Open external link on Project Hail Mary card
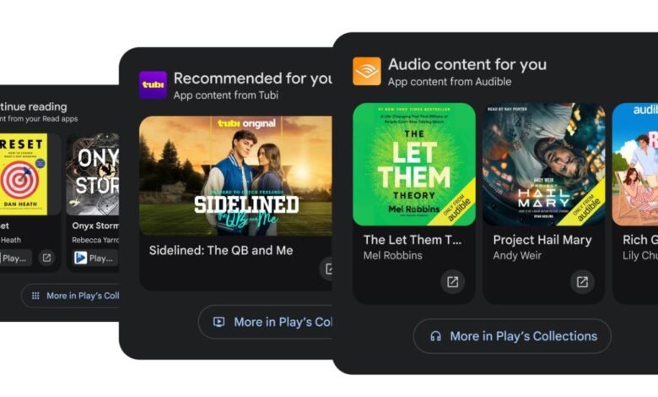Viewport: 658px width, 397px height. [x=582, y=281]
